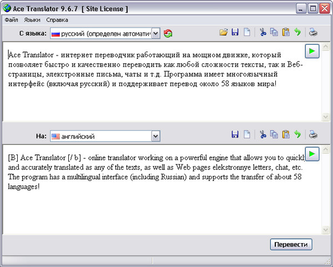Select the английский target language combo box
This screenshot has width=333, height=267.
pos(105,136)
